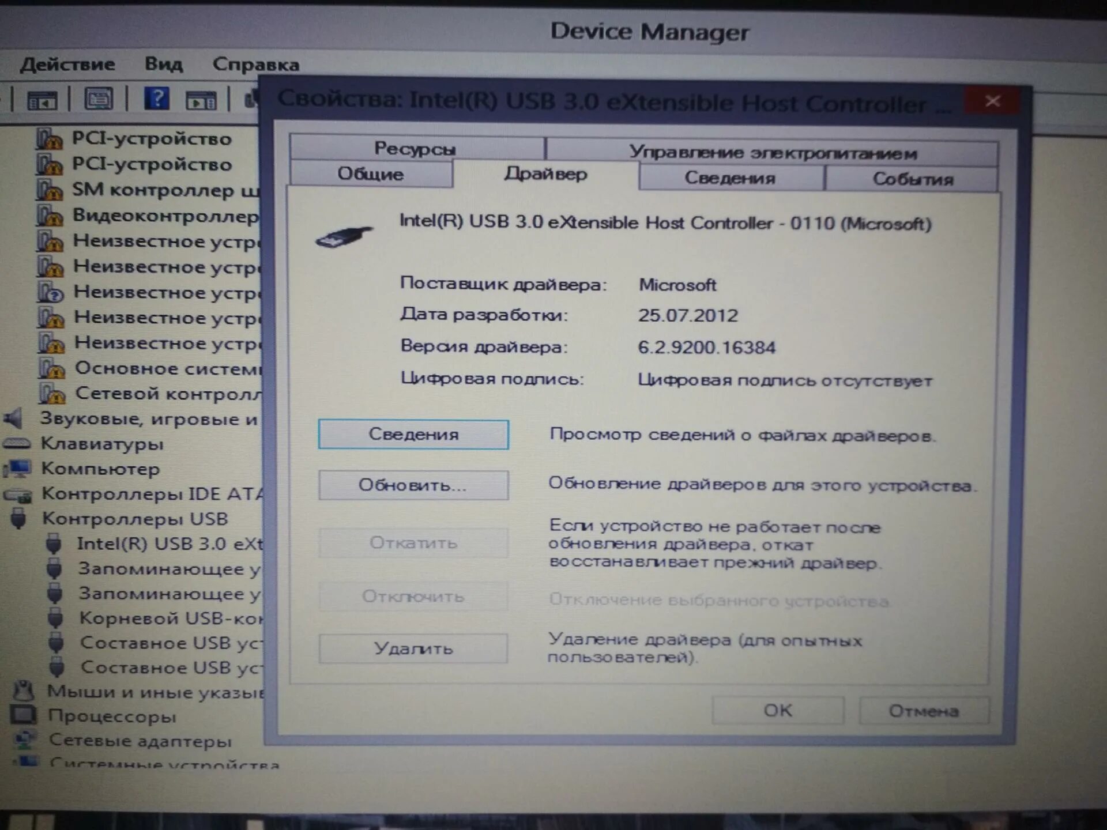
Task: Select Основное системное device entry
Action: point(168,368)
